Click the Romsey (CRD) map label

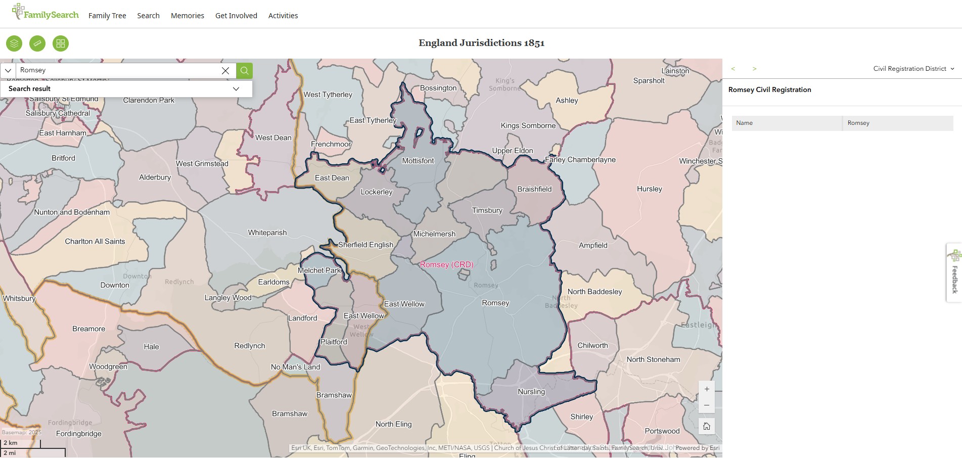[446, 264]
